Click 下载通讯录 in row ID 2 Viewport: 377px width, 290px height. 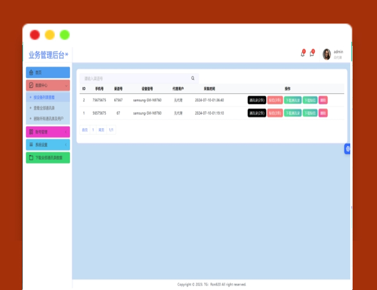pos(292,100)
